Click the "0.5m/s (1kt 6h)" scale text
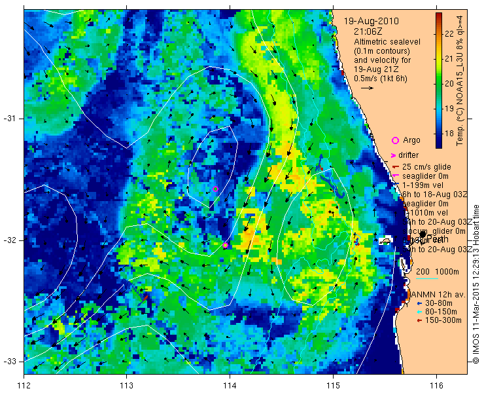 [381, 79]
